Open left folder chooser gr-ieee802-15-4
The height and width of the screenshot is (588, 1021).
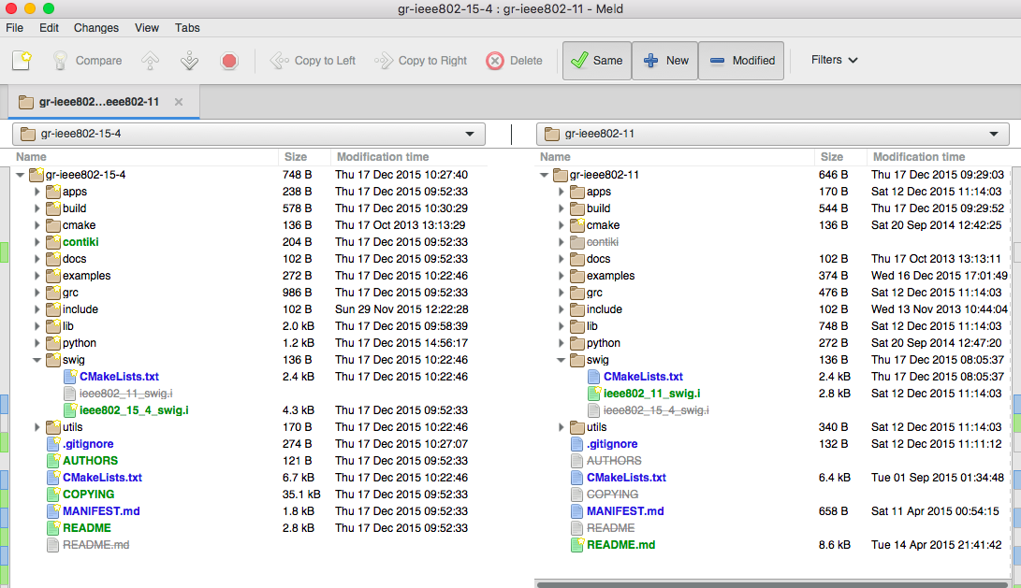coord(247,134)
